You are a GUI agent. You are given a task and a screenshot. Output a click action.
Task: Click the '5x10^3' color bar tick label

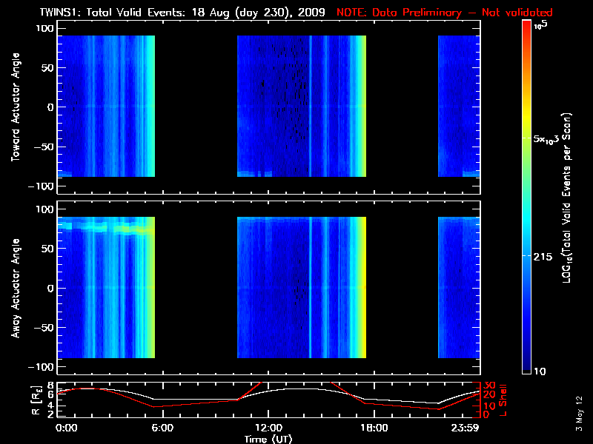[x=546, y=139]
